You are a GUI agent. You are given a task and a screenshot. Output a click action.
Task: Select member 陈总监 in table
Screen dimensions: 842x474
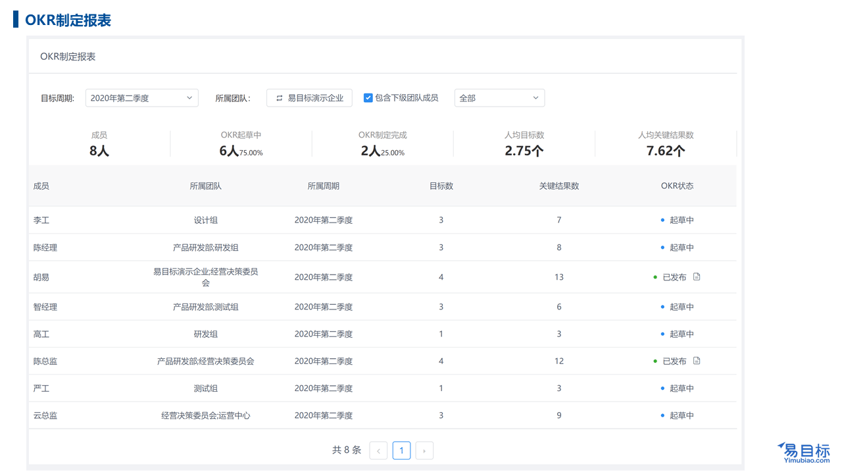pos(45,361)
